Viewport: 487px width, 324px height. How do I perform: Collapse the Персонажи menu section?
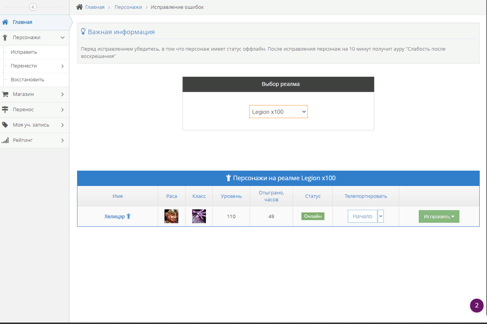[63, 38]
